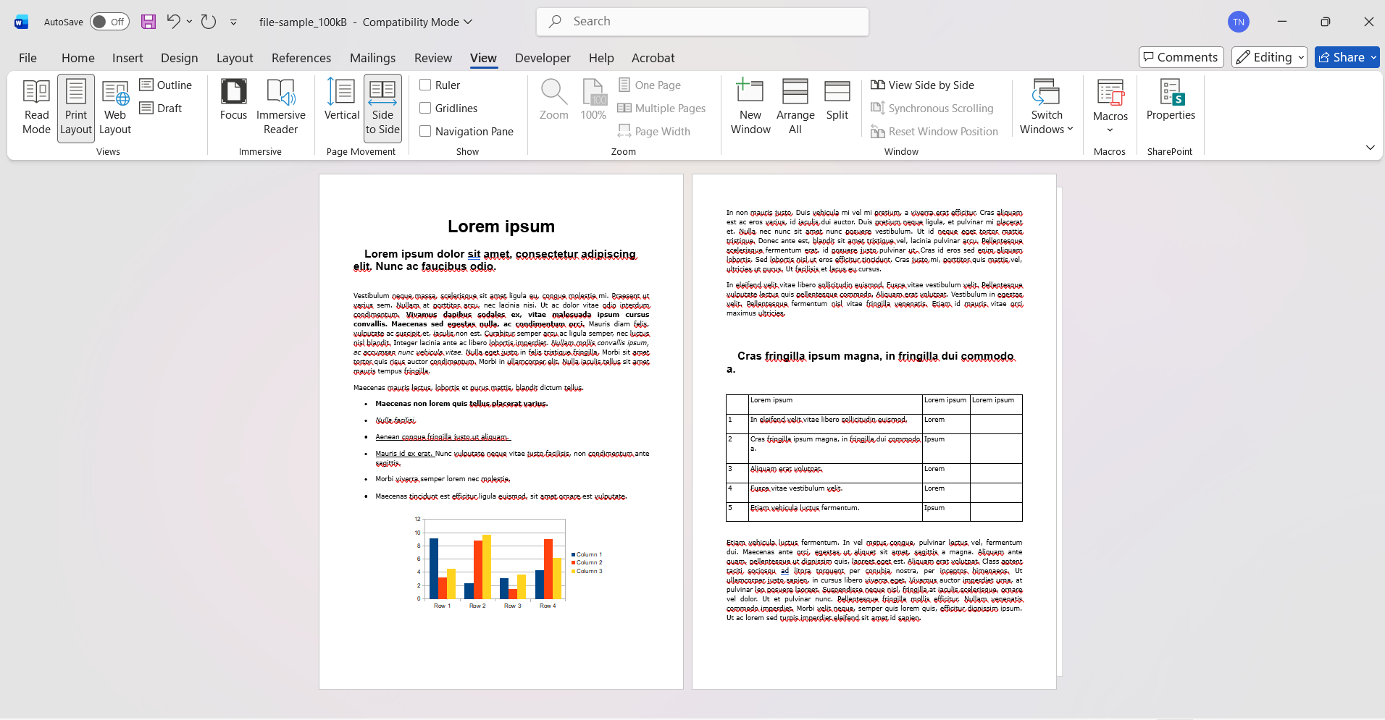This screenshot has height=720, width=1385.
Task: Open SharePoint Properties
Action: [1171, 100]
